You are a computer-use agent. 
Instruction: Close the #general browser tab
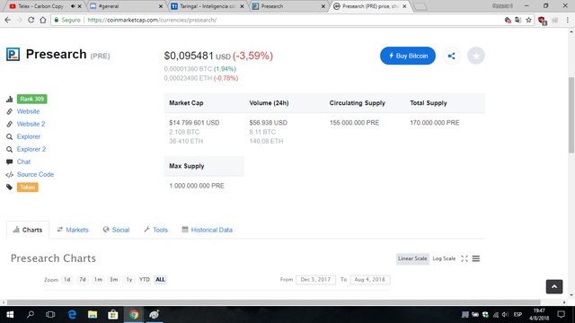click(161, 6)
